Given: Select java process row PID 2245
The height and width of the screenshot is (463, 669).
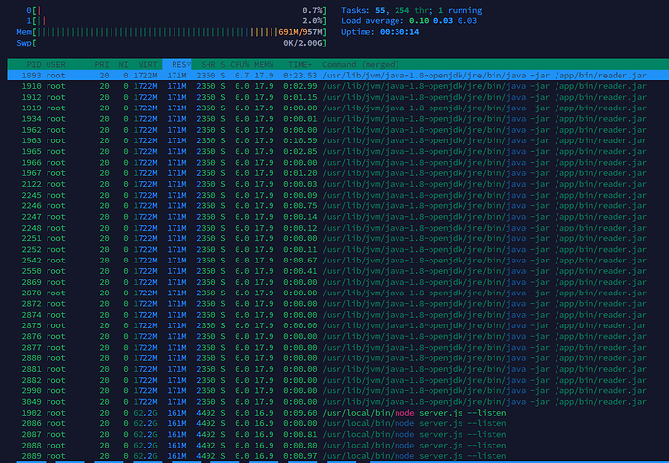Looking at the screenshot, I should click(338, 195).
